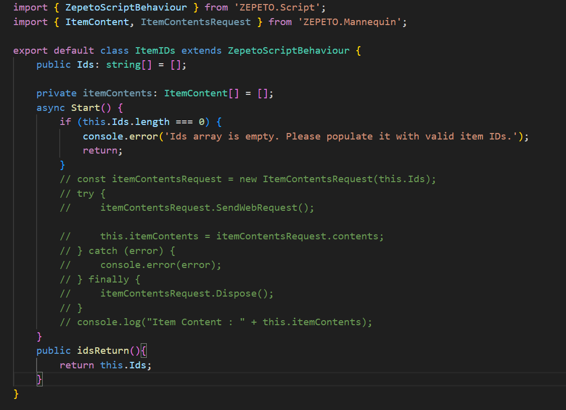Click class name ItemIDs
This screenshot has height=410, width=566.
coord(155,51)
